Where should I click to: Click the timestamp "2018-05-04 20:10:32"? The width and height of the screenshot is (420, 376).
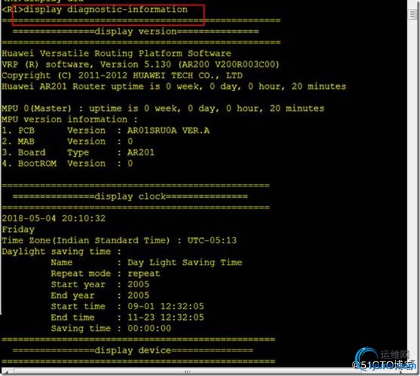tap(54, 219)
